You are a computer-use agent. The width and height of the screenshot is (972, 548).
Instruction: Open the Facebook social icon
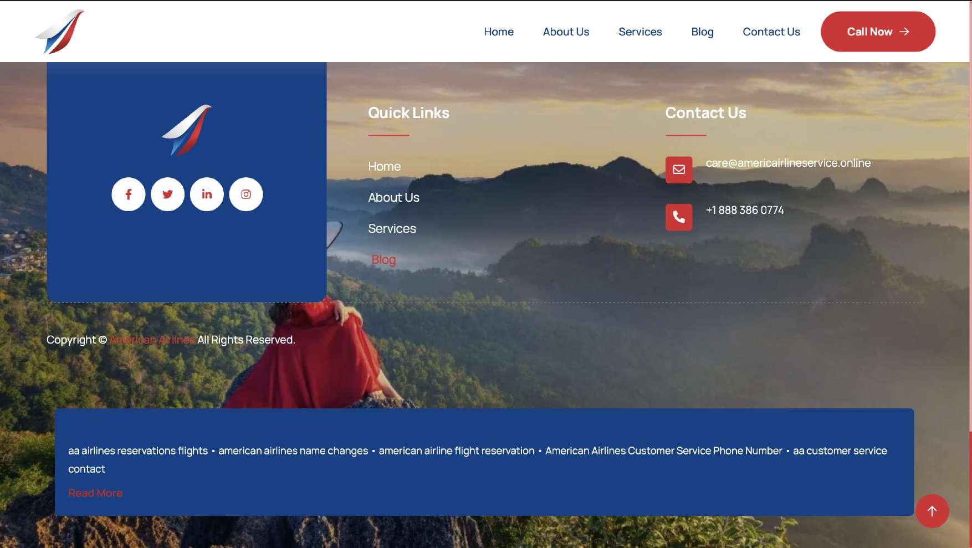129,194
